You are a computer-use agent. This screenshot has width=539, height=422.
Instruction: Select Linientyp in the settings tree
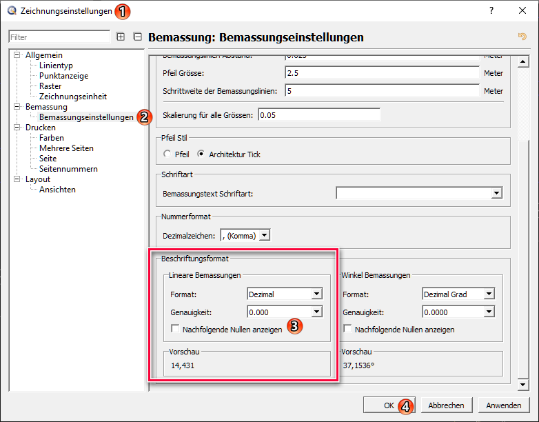pos(56,66)
